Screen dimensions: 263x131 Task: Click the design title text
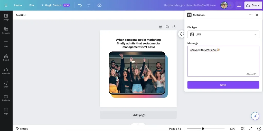coord(190,5)
